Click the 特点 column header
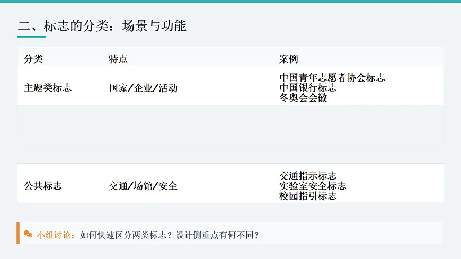The height and width of the screenshot is (259, 461). point(118,59)
